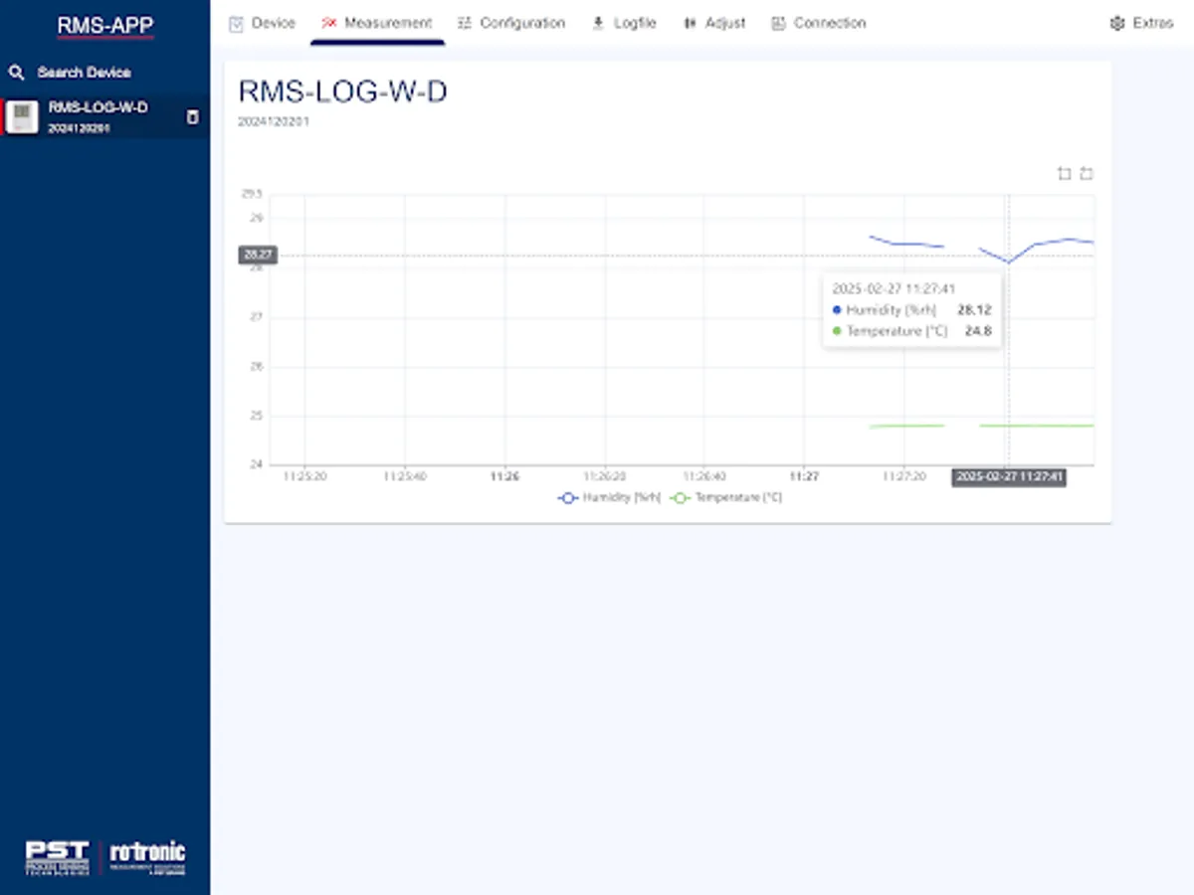This screenshot has height=895, width=1194.
Task: Click the serial number 2024120201
Action: click(x=274, y=121)
